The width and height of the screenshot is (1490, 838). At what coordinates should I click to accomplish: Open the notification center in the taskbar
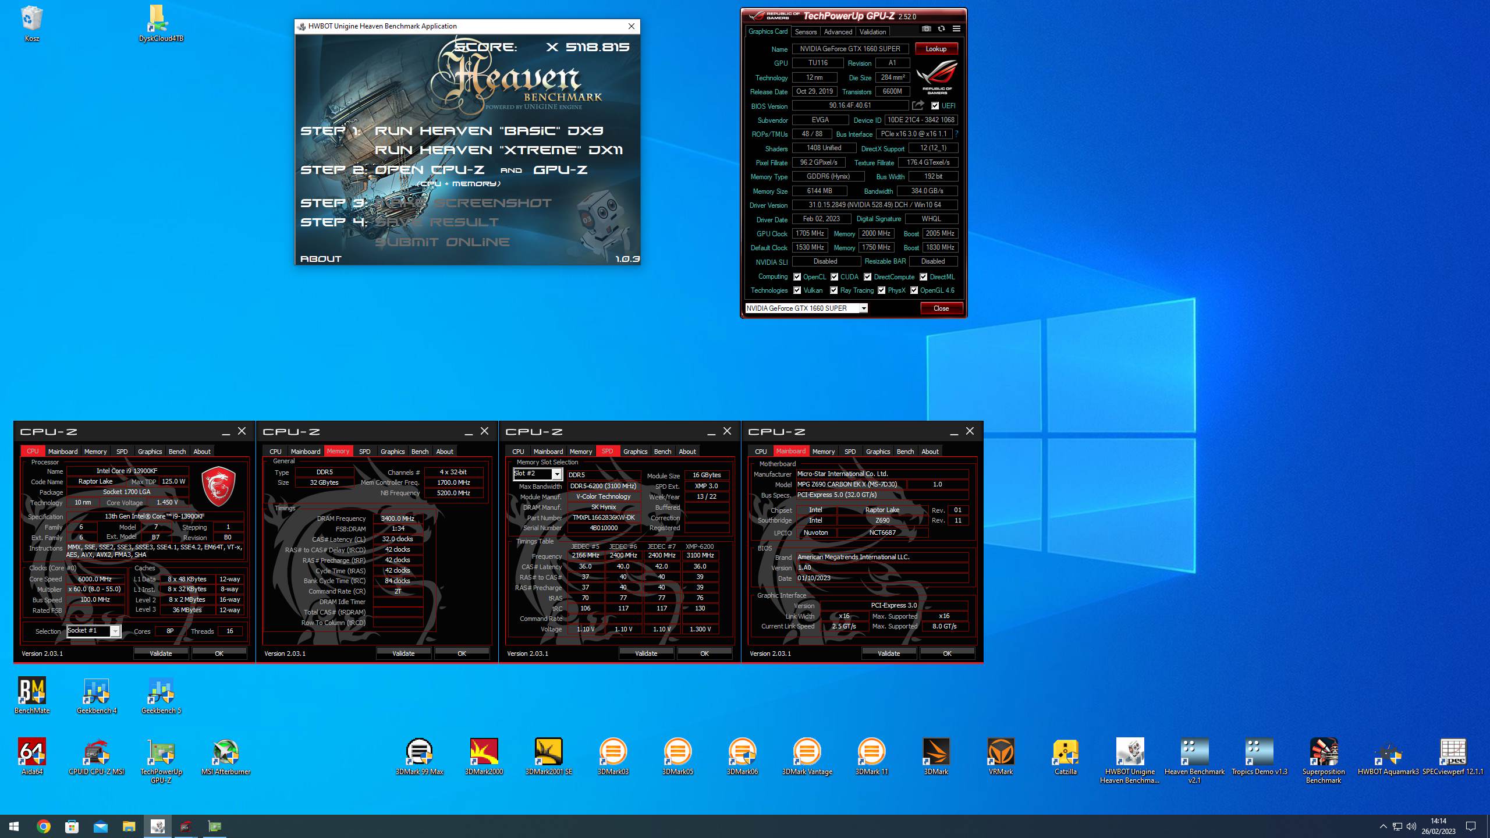[x=1471, y=826]
